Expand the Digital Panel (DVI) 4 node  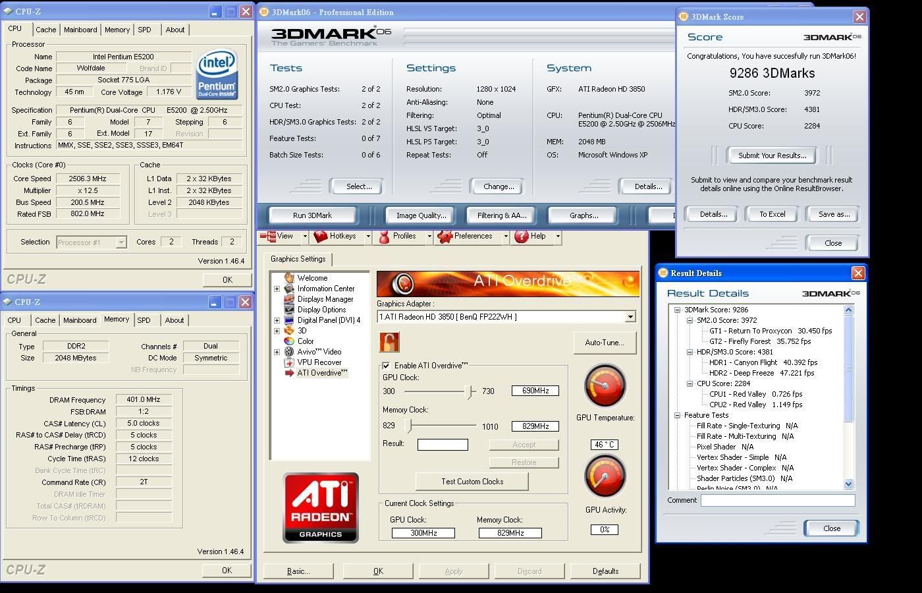click(277, 320)
